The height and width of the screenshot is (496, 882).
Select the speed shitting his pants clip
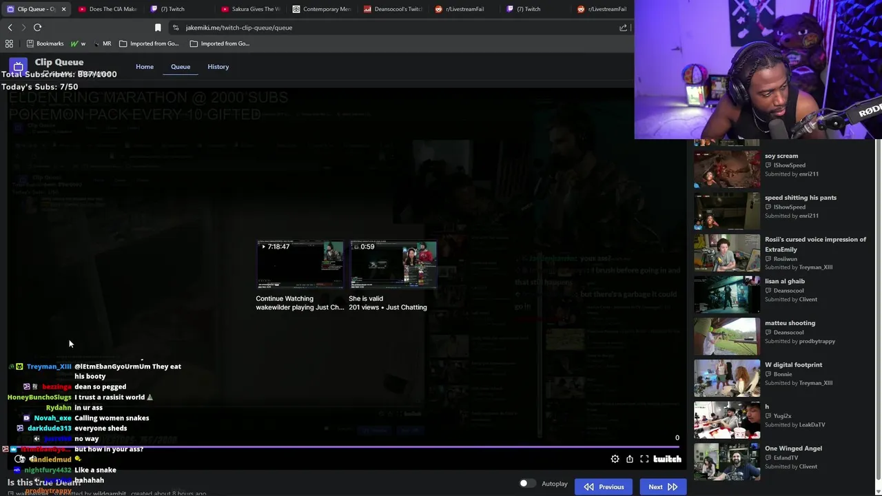pyautogui.click(x=783, y=210)
